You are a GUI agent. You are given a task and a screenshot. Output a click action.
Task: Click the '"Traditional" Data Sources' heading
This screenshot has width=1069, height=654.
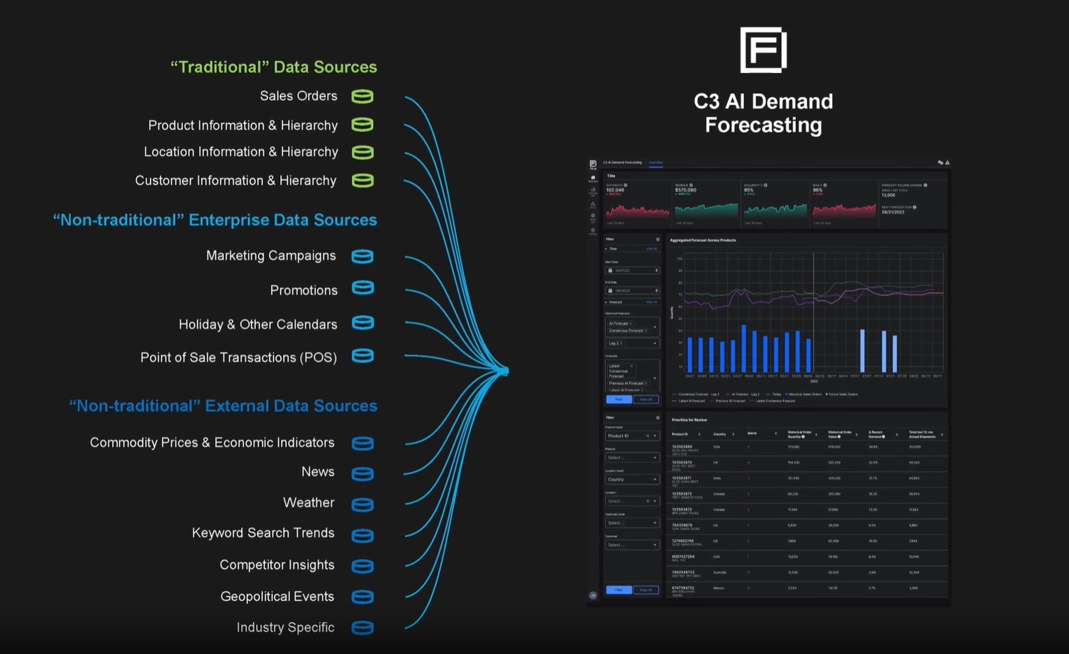click(x=274, y=67)
